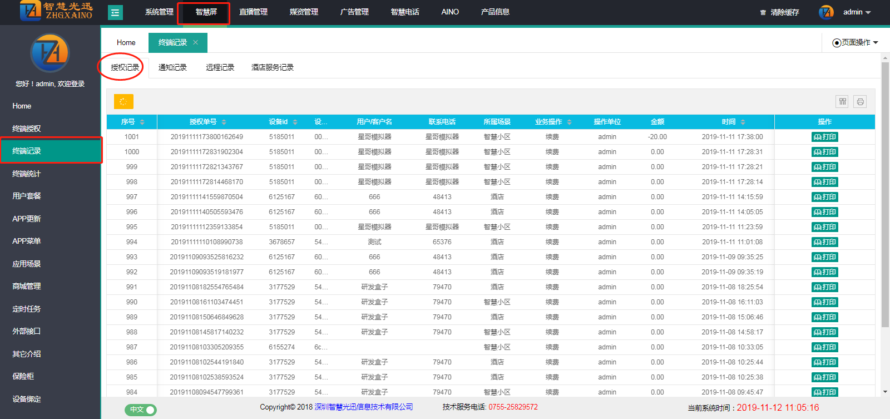
Task: Toggle the 中文 language switch
Action: coord(141,410)
